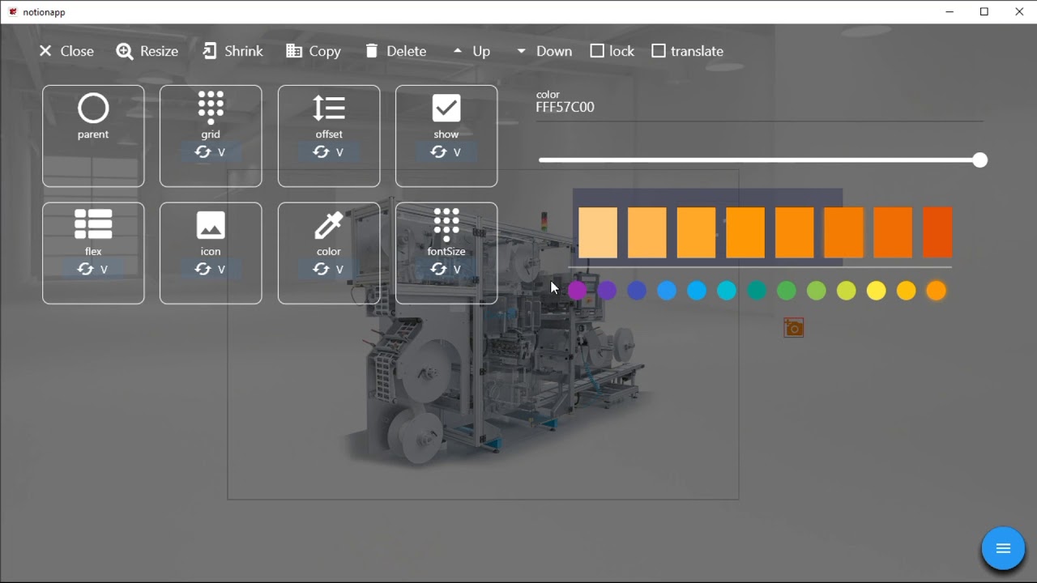Screen dimensions: 1037x583
Task: Click the notionapp icon in title bar
Action: [x=12, y=12]
